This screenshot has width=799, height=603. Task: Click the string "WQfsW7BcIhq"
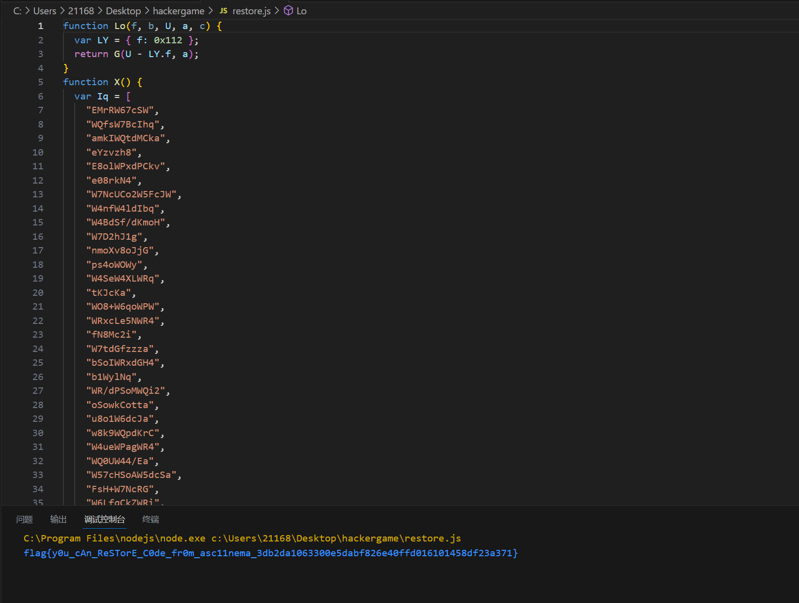point(123,125)
